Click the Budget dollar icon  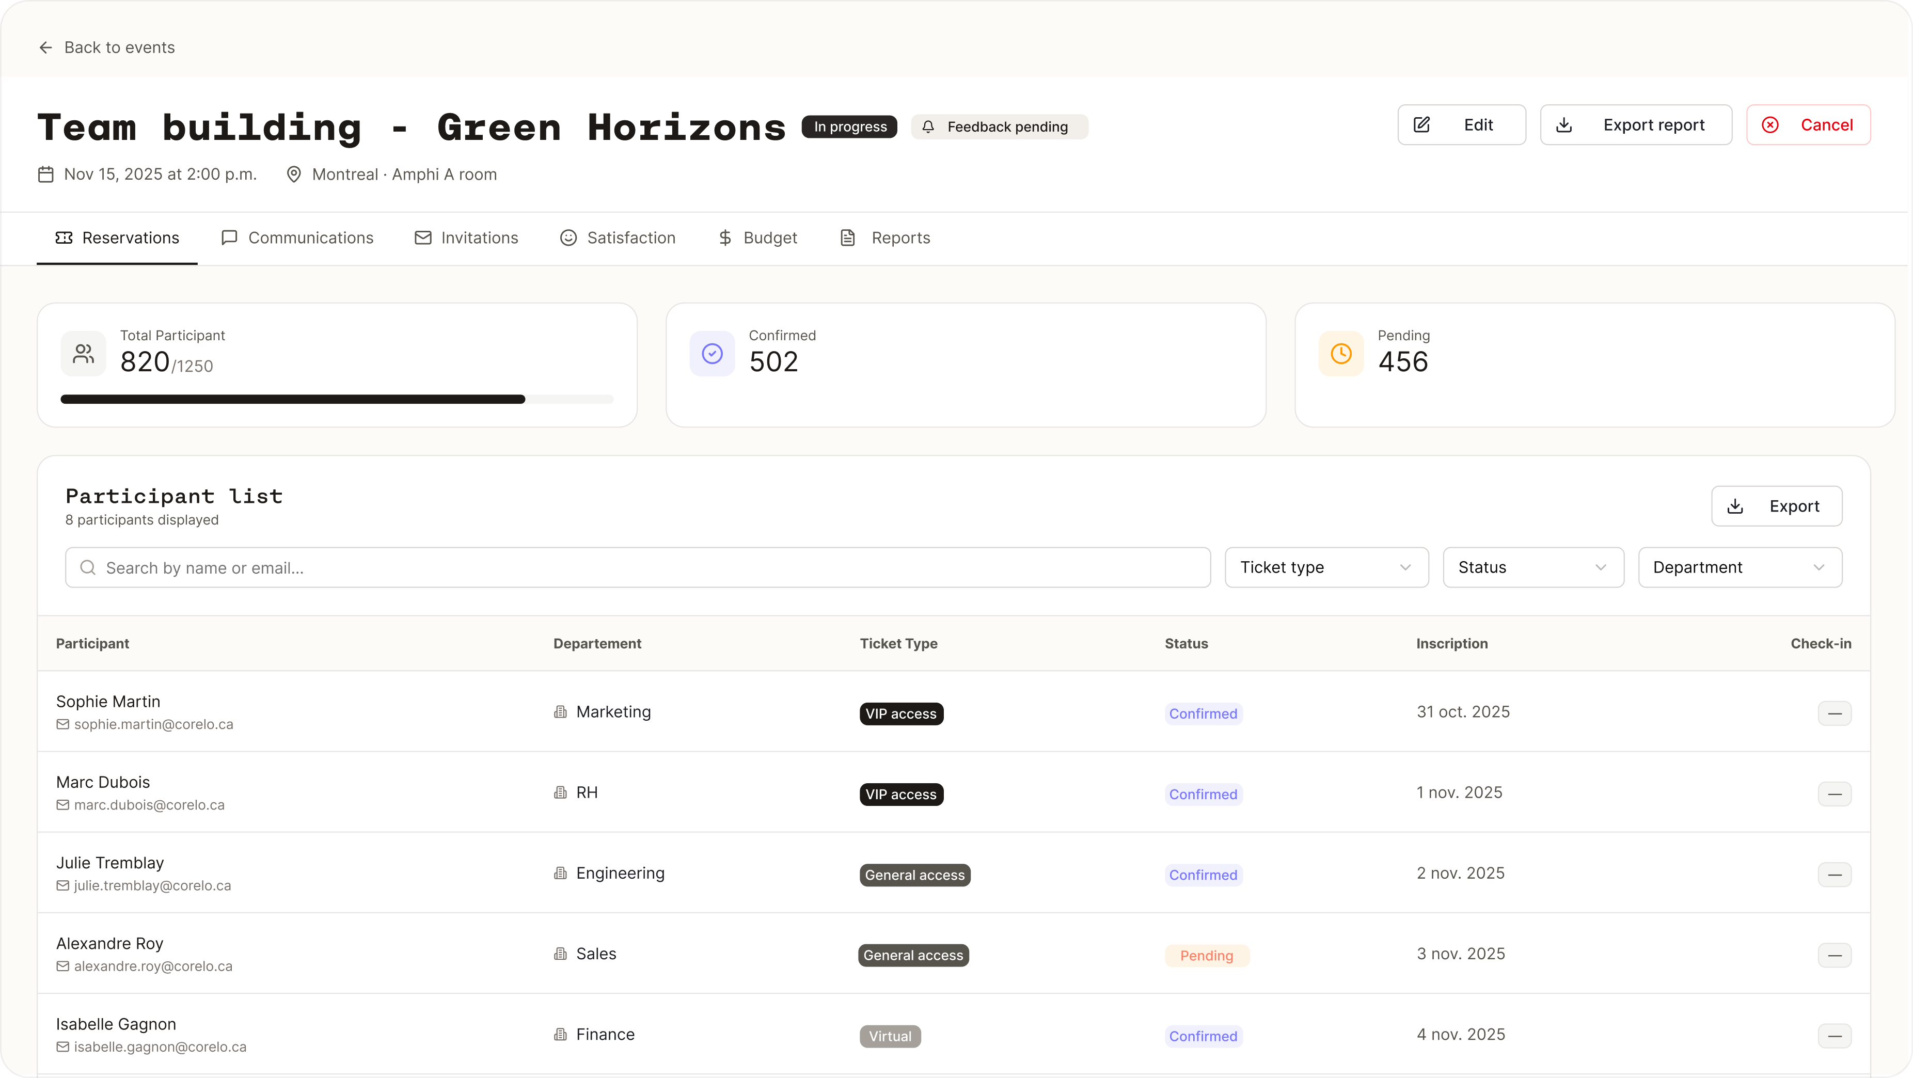point(725,237)
